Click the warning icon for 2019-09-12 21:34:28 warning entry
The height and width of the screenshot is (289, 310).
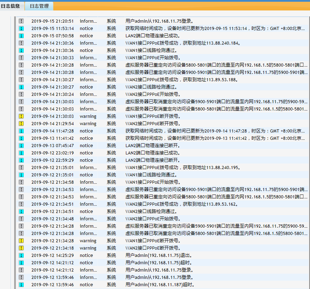pyautogui.click(x=21, y=241)
